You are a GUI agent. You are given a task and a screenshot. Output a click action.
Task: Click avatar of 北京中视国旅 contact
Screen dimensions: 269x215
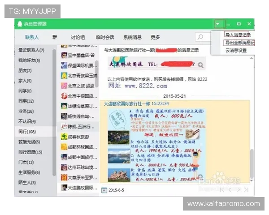tap(64, 96)
